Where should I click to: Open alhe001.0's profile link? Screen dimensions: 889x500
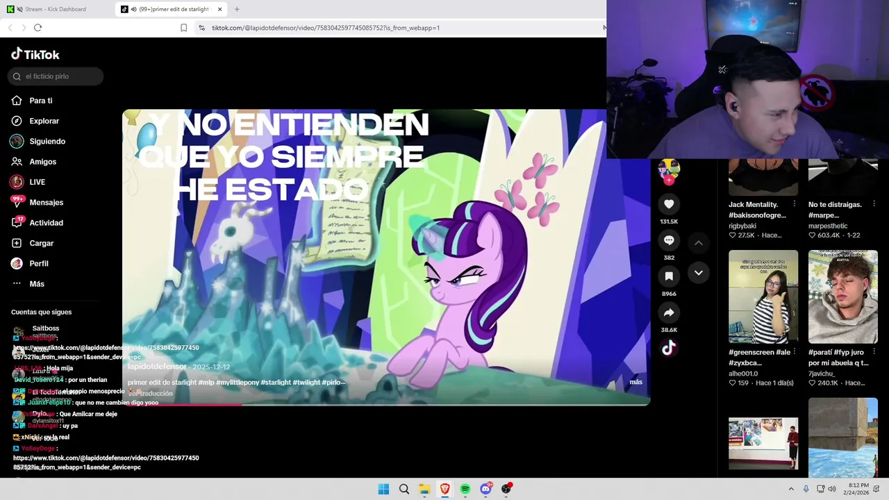[x=743, y=374]
